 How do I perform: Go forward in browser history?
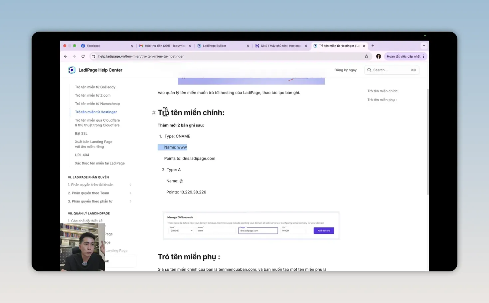(x=74, y=56)
